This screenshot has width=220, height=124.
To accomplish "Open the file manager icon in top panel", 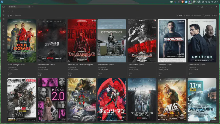I will click(x=171, y=2).
